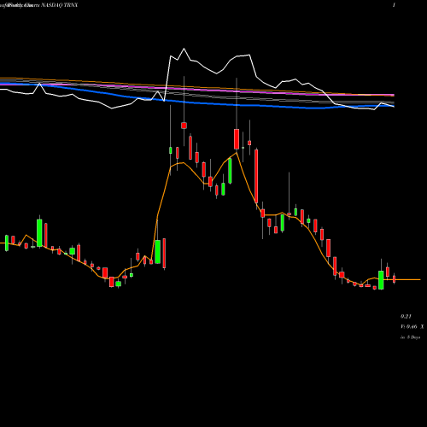The image size is (427, 427).
Task: Click the 'in 5 Days' caption
Action: 410,337
